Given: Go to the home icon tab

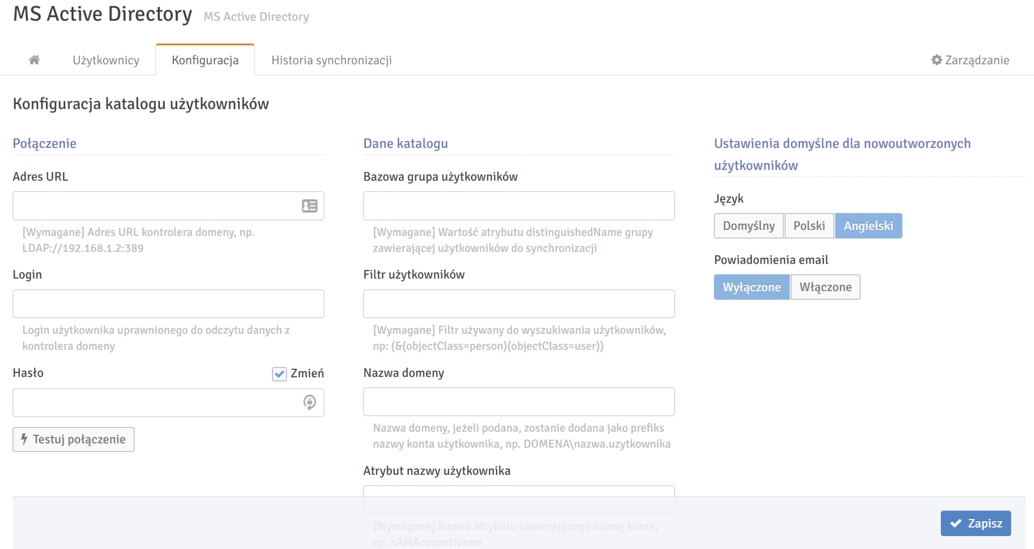Looking at the screenshot, I should [x=34, y=60].
